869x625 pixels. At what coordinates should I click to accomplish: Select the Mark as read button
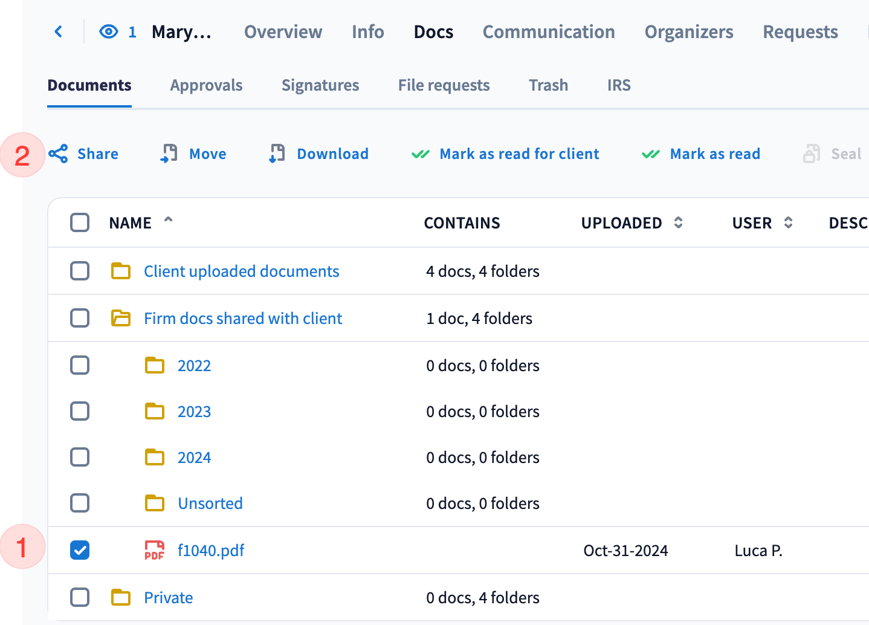coord(714,154)
